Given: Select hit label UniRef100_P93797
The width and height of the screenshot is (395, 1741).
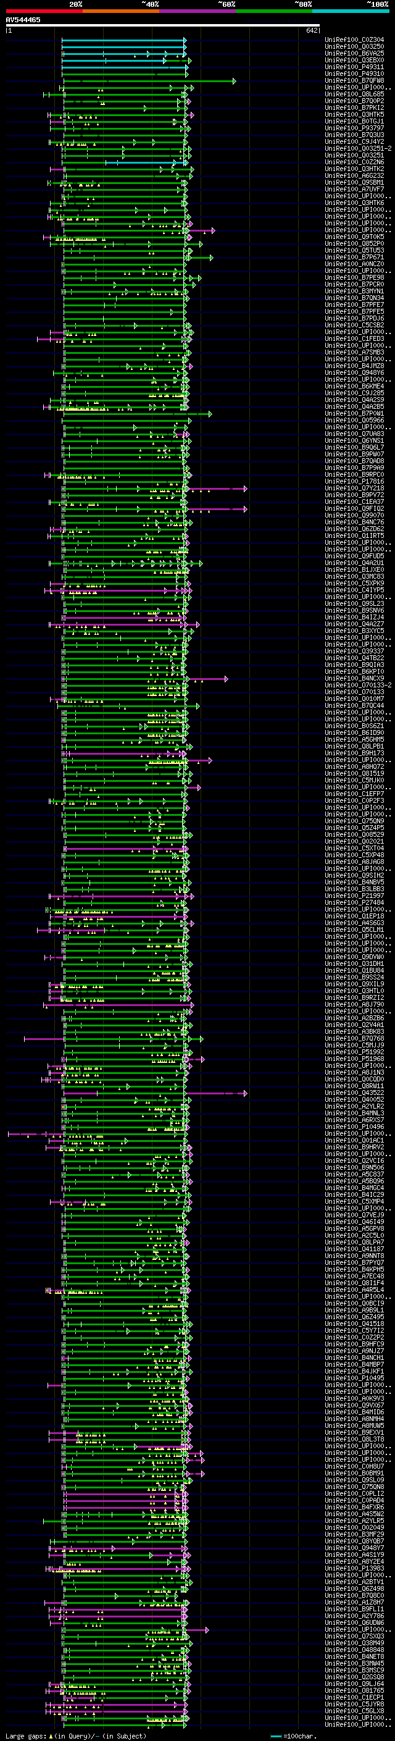Looking at the screenshot, I should pyautogui.click(x=354, y=128).
